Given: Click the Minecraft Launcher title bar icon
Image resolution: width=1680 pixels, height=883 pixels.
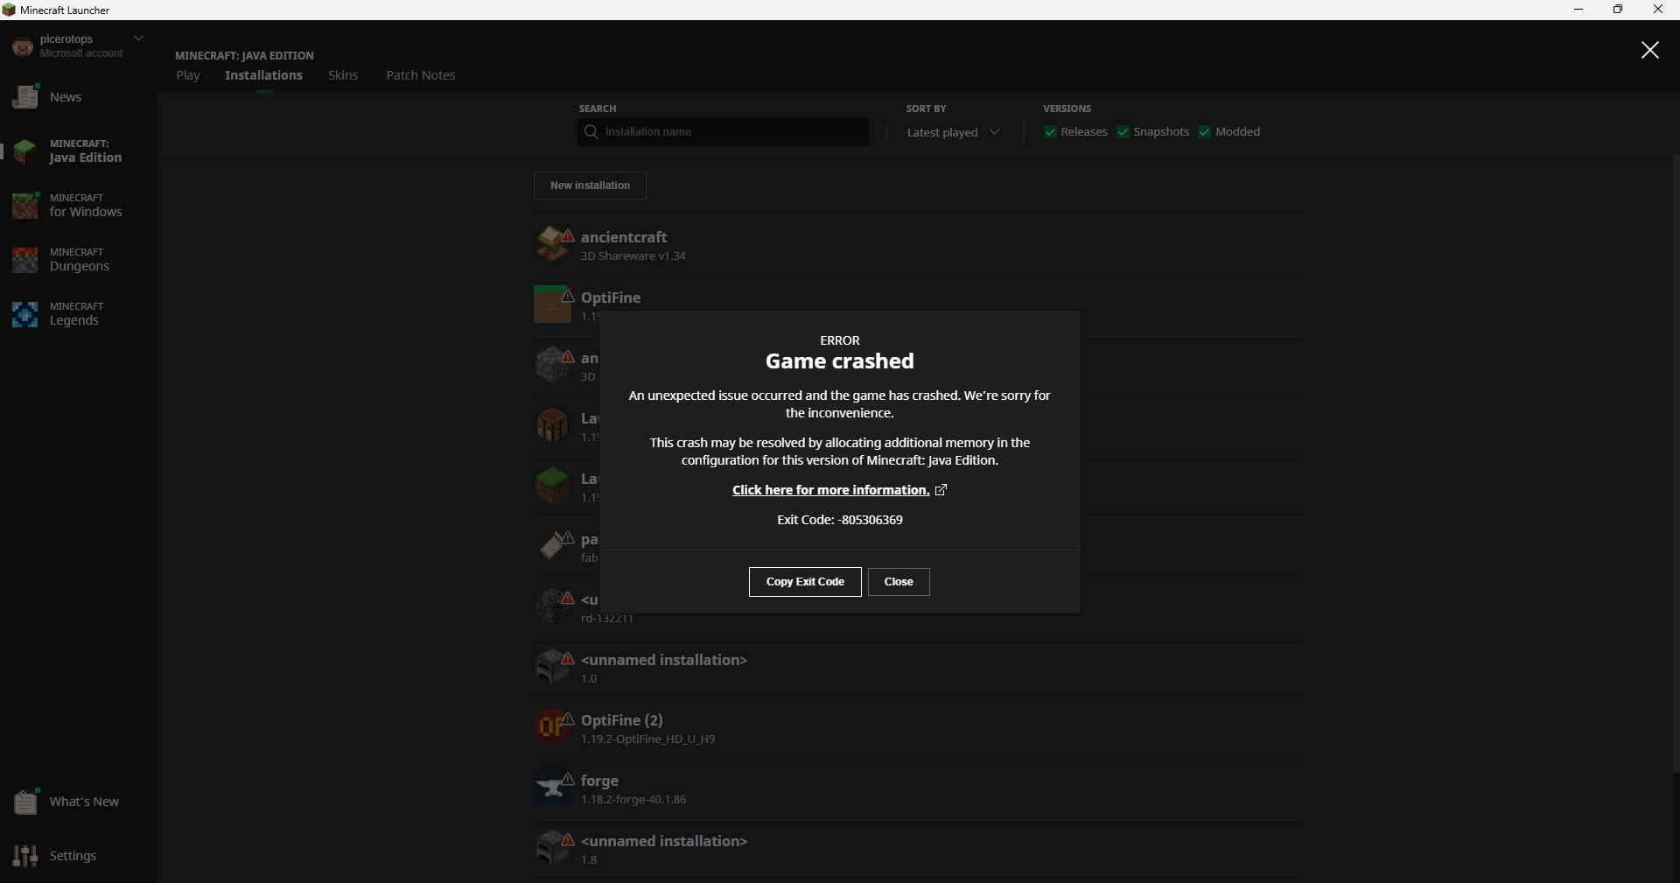Looking at the screenshot, I should (9, 10).
